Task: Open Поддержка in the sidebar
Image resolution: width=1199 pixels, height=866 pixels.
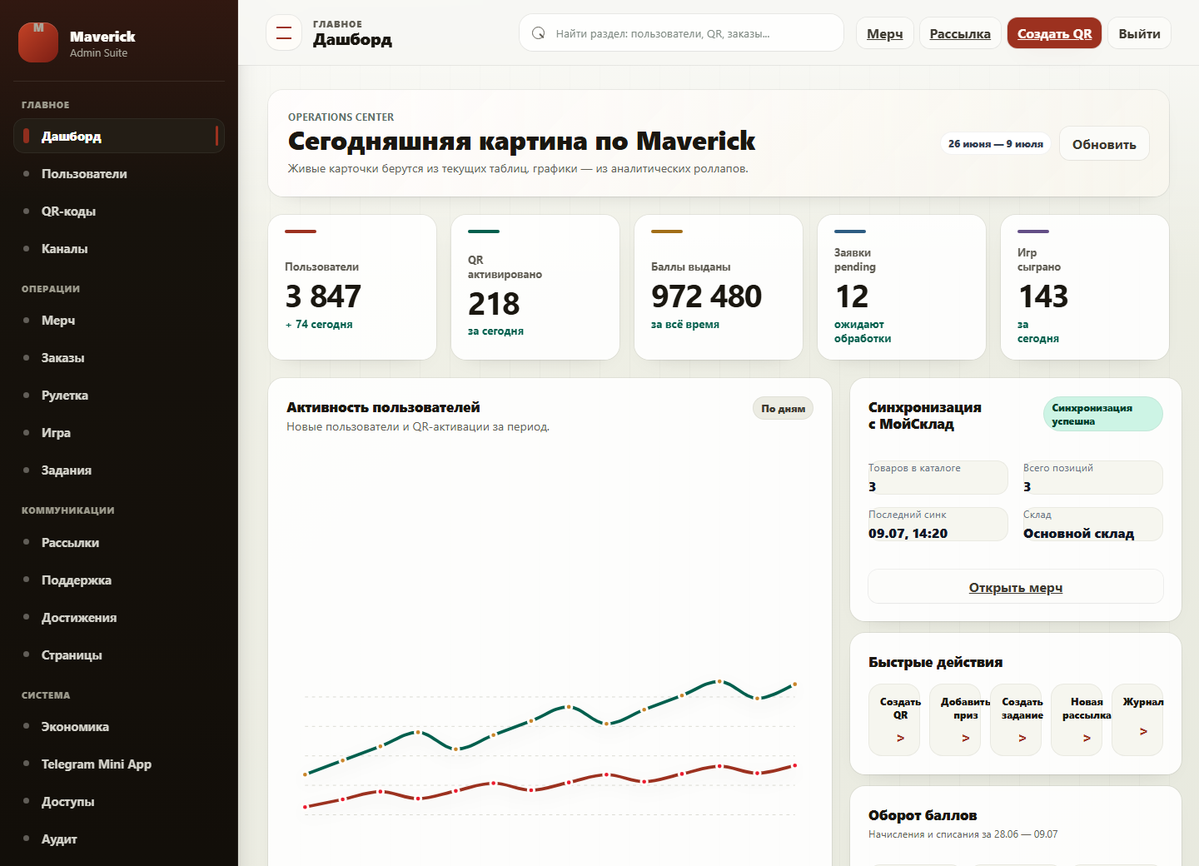Action: (x=119, y=580)
